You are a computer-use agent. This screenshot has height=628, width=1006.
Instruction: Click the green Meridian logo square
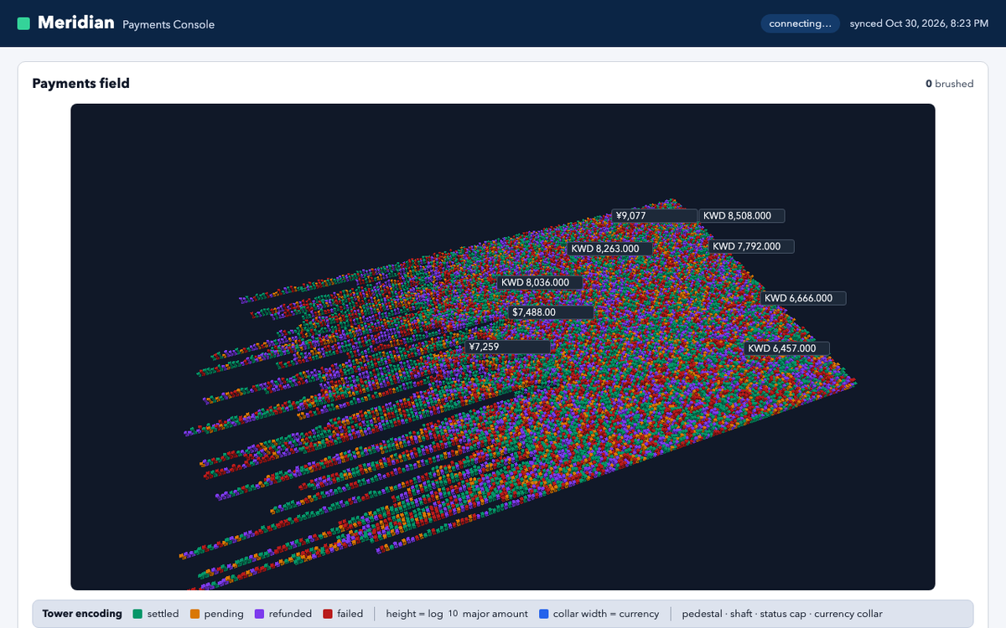pos(23,23)
